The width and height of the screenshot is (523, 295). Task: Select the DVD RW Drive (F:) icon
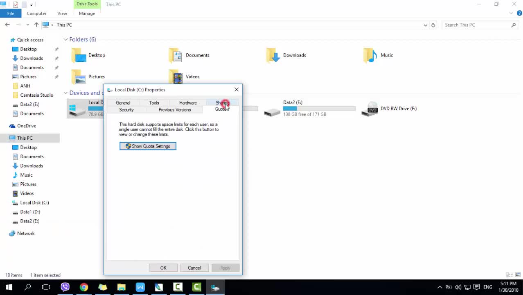click(370, 109)
